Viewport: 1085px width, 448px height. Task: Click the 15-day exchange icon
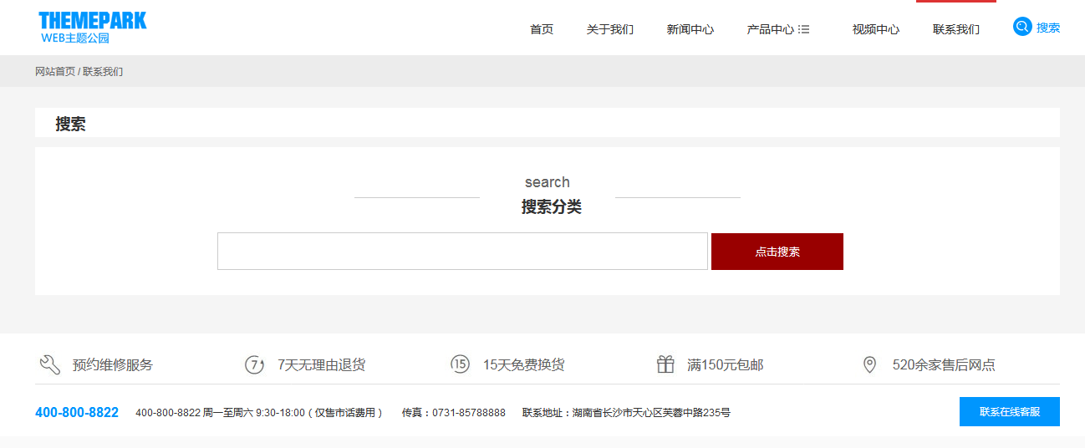[x=460, y=364]
